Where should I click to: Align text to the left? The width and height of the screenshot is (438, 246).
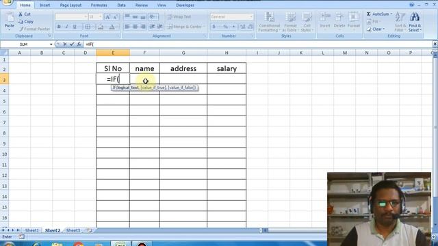127,27
